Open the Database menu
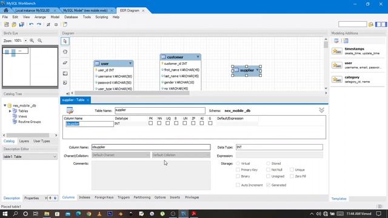The height and width of the screenshot is (218, 388). point(71,17)
